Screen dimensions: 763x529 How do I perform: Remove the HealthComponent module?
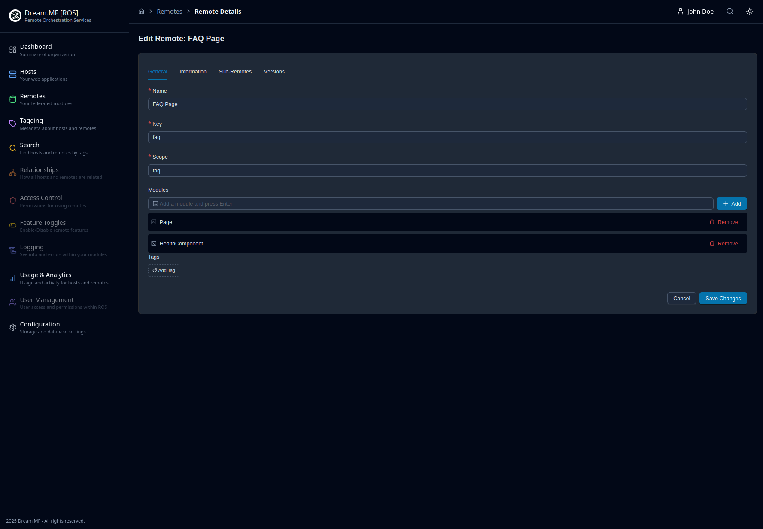tap(723, 244)
